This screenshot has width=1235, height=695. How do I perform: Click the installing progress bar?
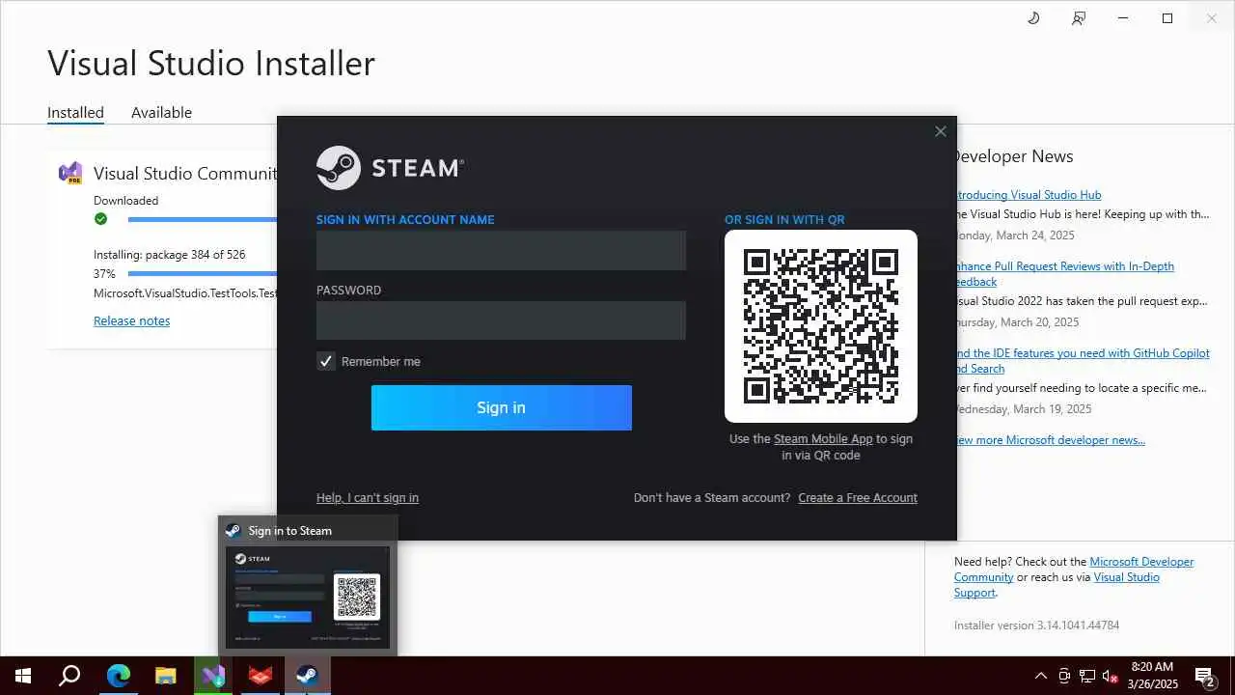pyautogui.click(x=202, y=273)
